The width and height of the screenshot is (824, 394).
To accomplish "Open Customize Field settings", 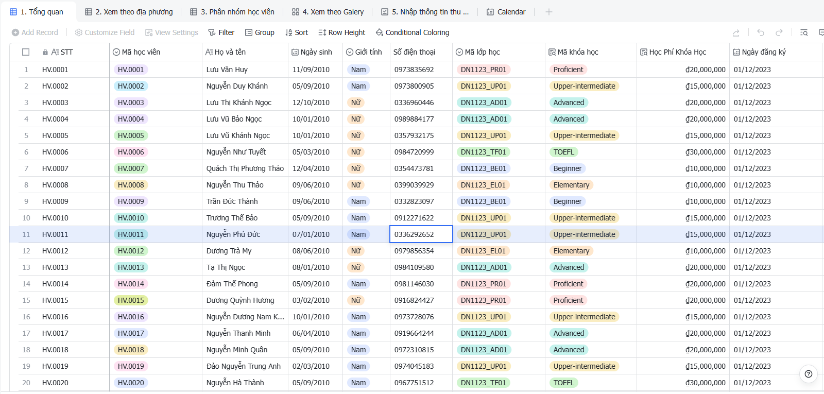I will [x=105, y=32].
